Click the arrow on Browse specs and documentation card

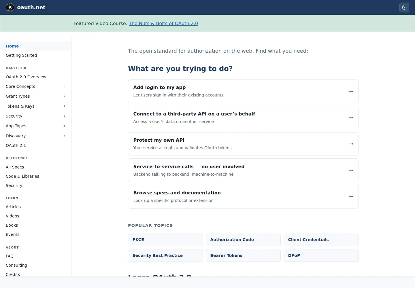tap(351, 196)
